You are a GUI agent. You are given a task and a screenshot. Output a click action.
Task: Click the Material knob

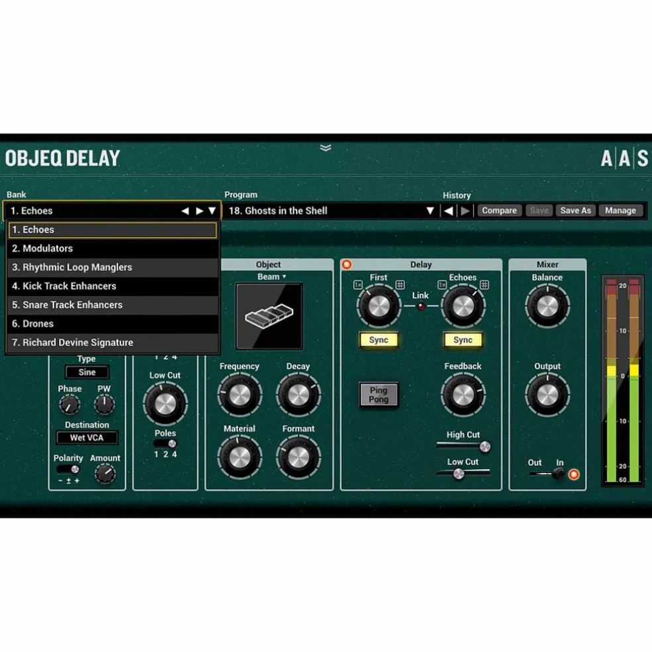239,457
